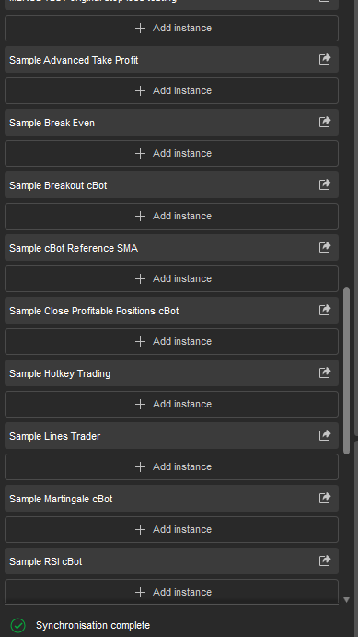Open Sample Breakout cBot export icon

coord(325,185)
